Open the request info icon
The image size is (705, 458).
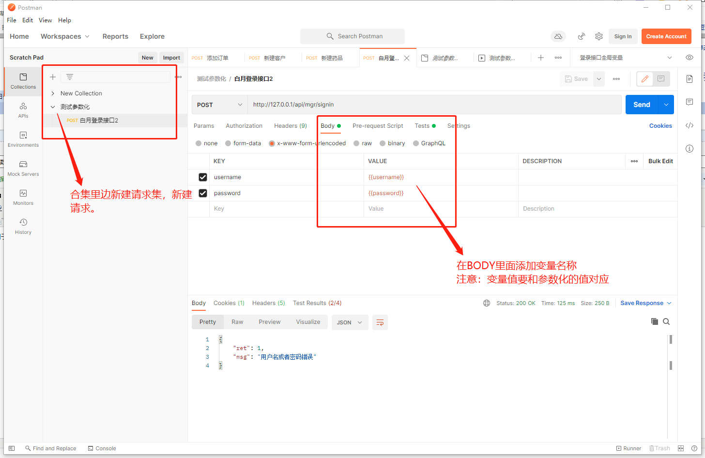pyautogui.click(x=690, y=149)
